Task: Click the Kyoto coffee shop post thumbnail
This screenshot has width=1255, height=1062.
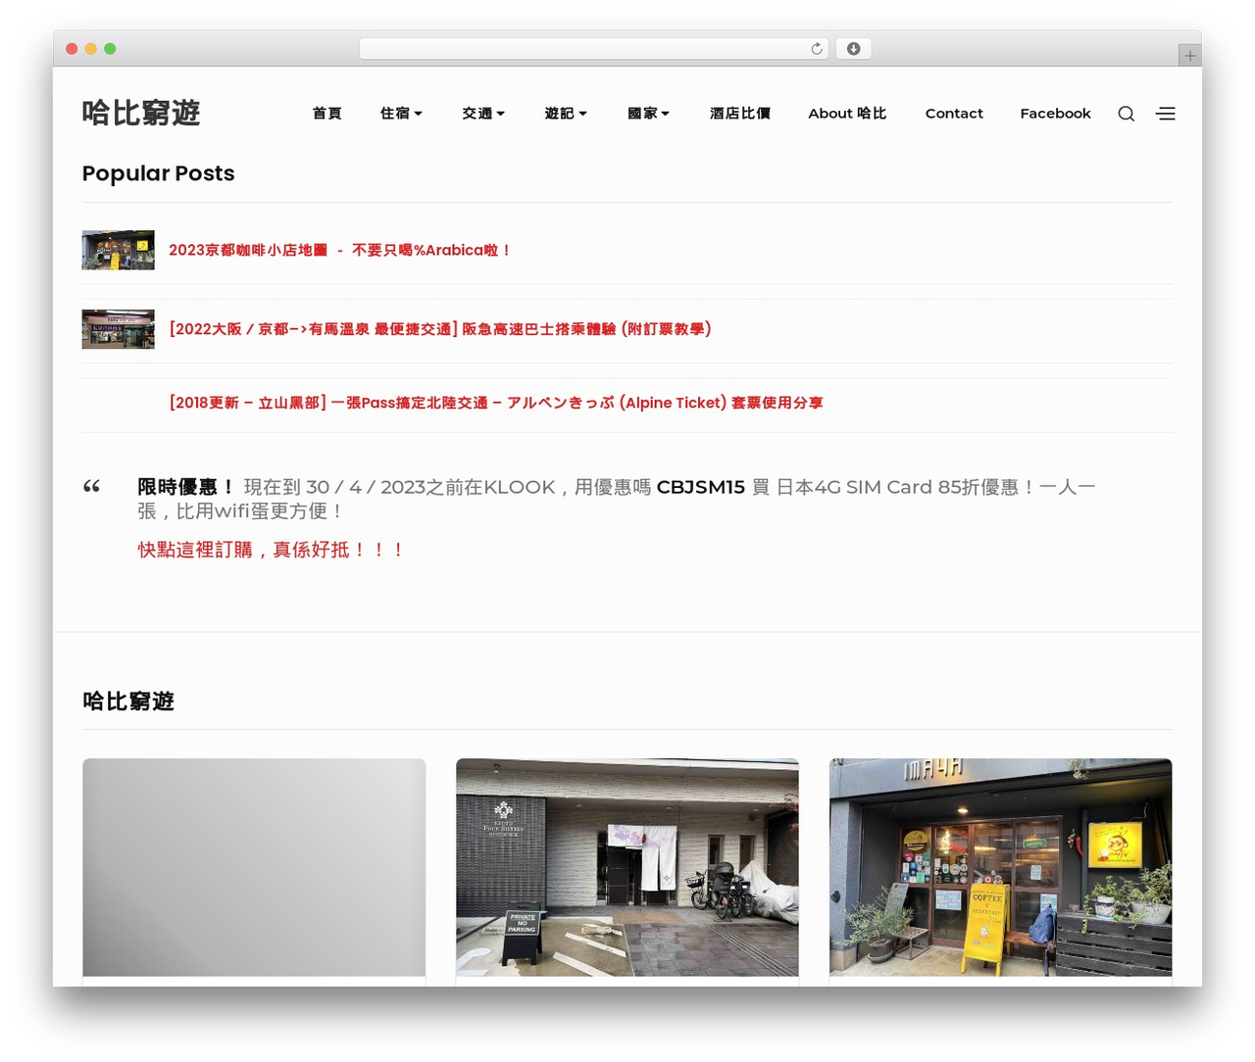Action: click(119, 250)
